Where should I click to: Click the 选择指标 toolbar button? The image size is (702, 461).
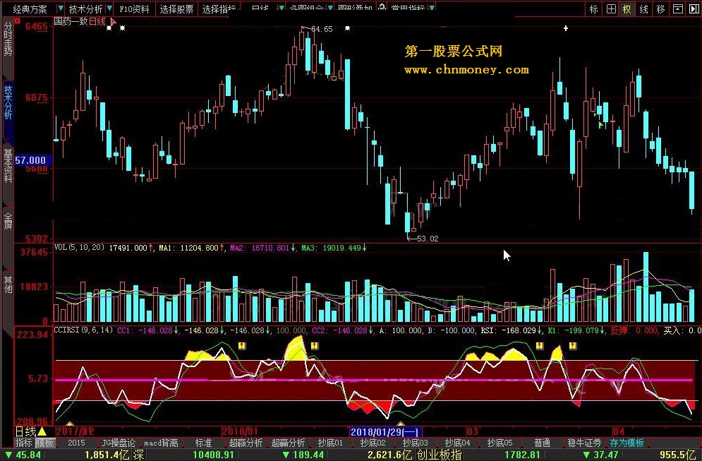point(219,9)
